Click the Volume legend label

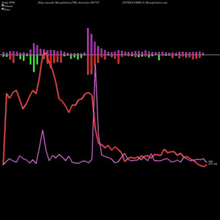[8, 6]
